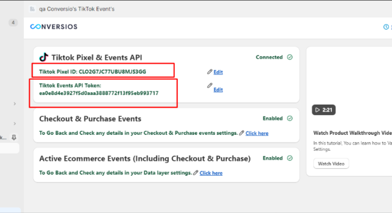Click Enabled checkmark for Active Ecommerce Events
Image resolution: width=392 pixels, height=213 pixels.
[x=289, y=158]
